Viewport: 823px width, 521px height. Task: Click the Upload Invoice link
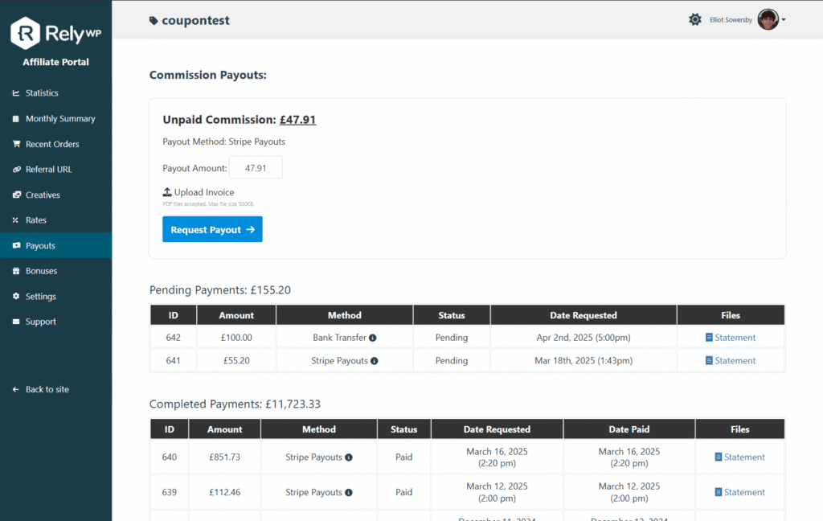click(199, 192)
